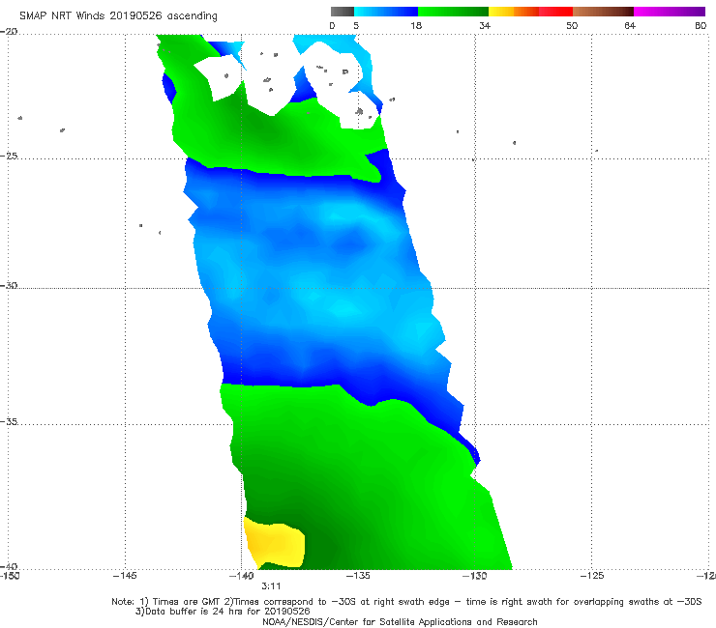
Task: Click the longitude label '-130' on the bottom axis
Action: coord(474,576)
